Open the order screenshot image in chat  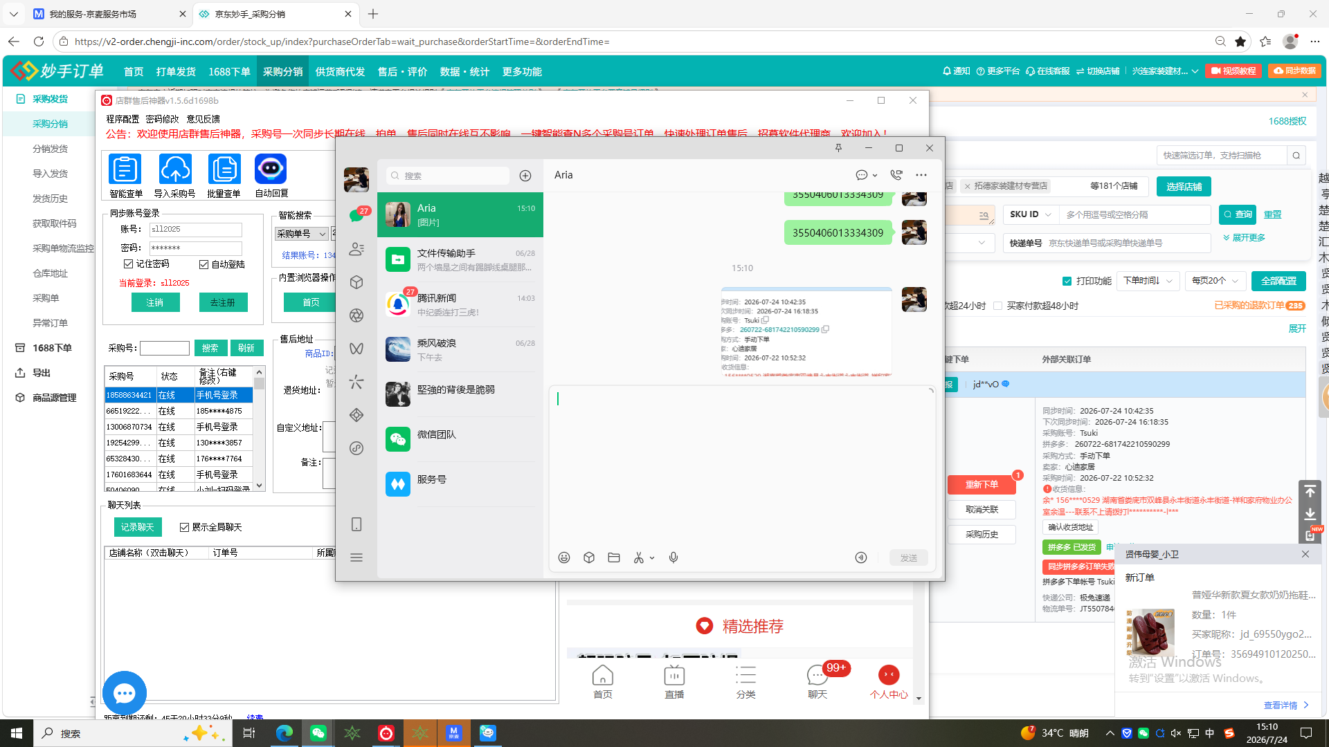point(806,332)
